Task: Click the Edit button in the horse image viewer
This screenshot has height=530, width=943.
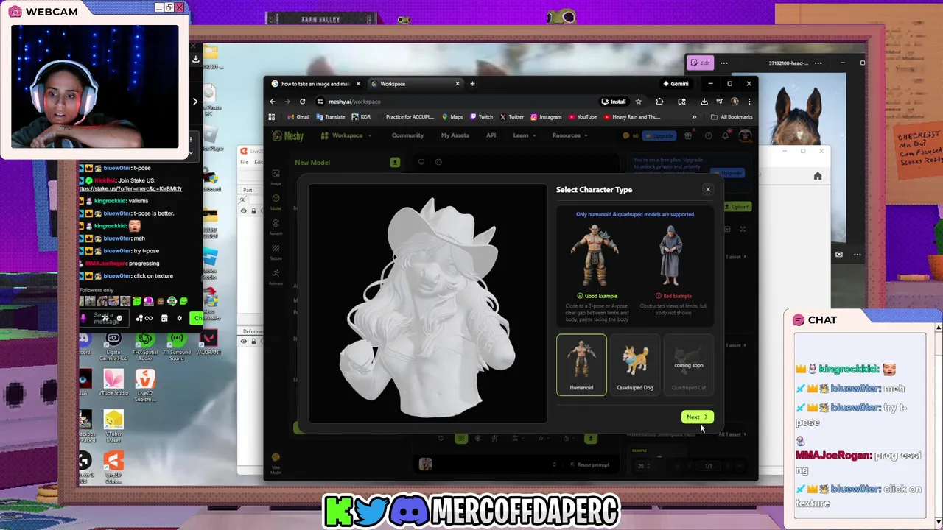Action: [701, 63]
